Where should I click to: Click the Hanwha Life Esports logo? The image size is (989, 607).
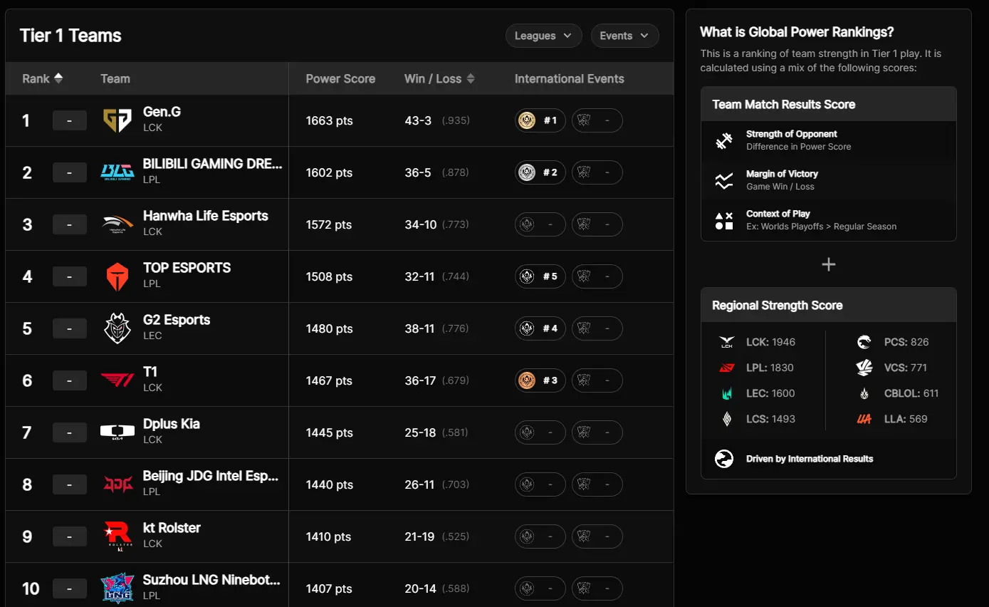point(117,224)
